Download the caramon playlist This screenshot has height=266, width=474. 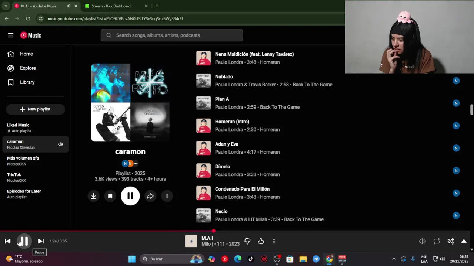click(x=94, y=196)
